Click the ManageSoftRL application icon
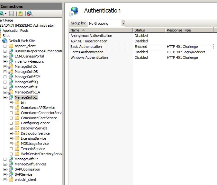Viewport: 217px width, 185px height. click(x=11, y=97)
